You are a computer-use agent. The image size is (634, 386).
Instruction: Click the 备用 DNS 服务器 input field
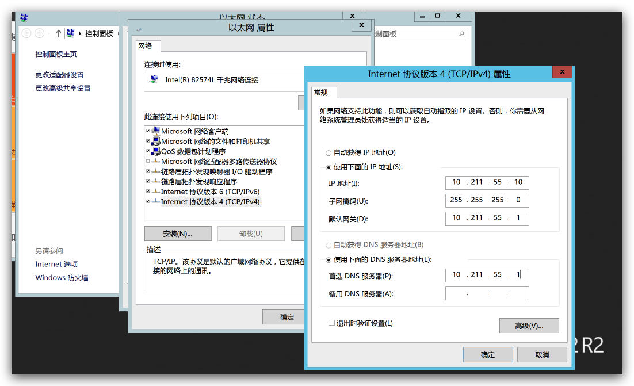(x=487, y=294)
